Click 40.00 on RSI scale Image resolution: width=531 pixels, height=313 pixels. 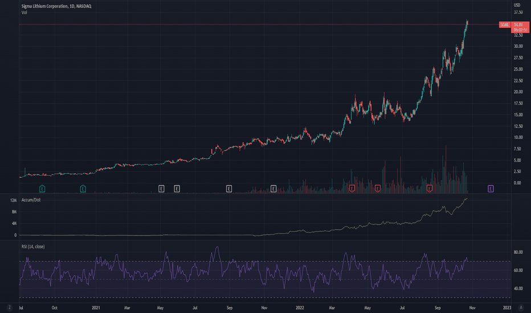(518, 289)
